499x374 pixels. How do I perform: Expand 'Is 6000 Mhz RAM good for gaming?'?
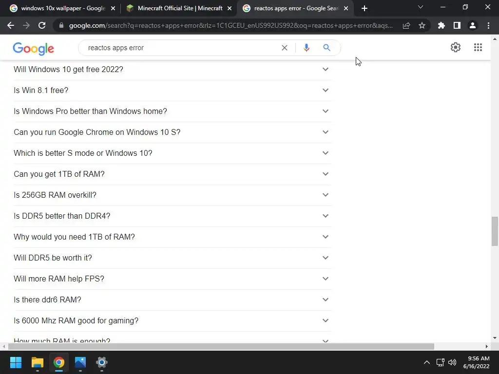click(173, 321)
